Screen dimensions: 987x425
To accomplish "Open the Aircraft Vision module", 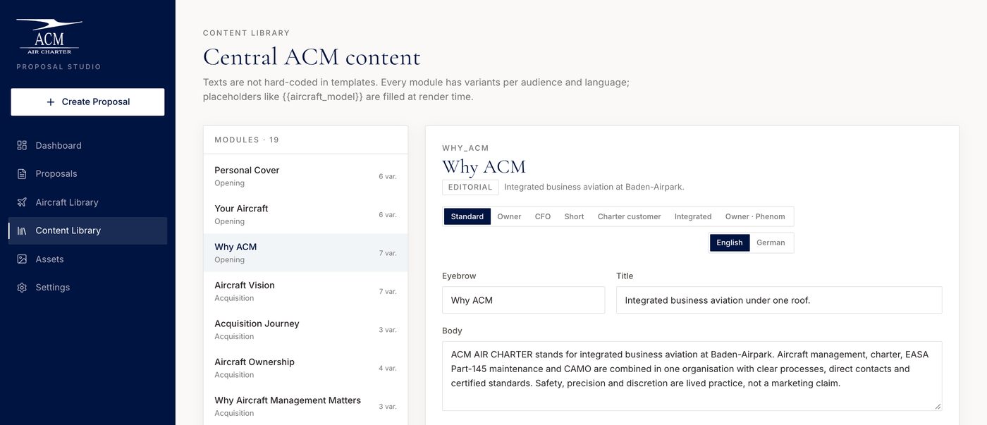I will click(x=305, y=291).
